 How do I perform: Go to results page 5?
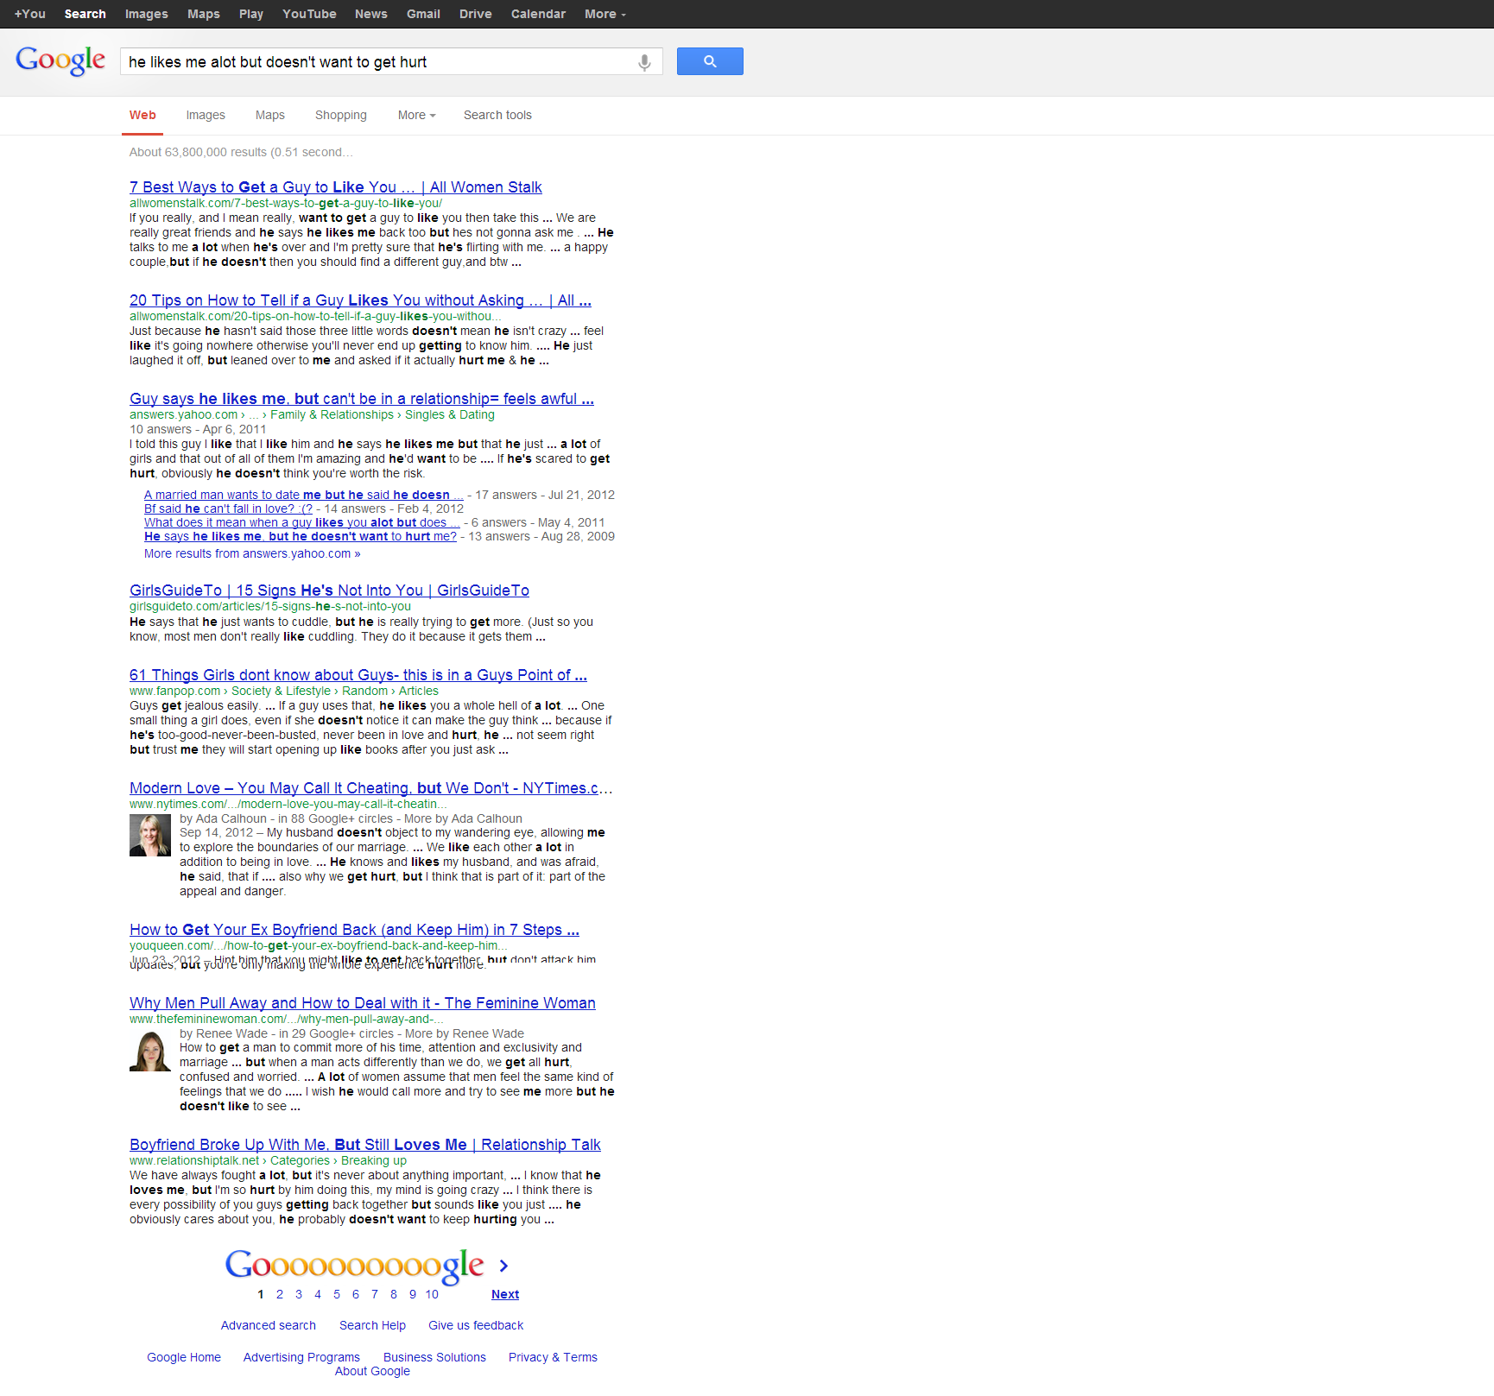[337, 1294]
